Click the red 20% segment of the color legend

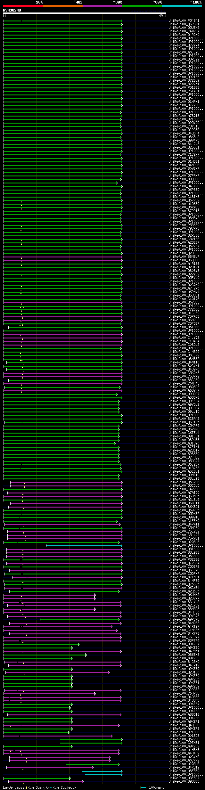coord(23,5)
